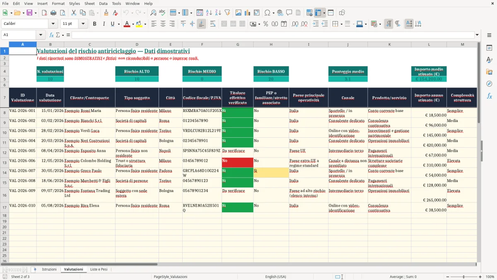Click the column G header
This screenshot has width=497, height=280.
point(238,44)
